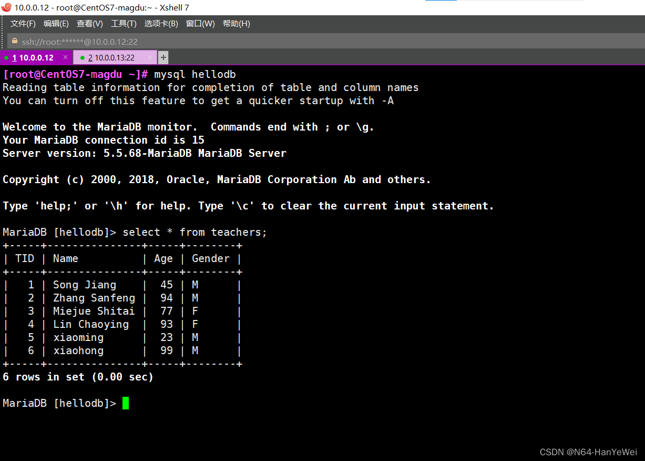This screenshot has width=645, height=461.
Task: Open the 窗口(W) menu
Action: 200,24
